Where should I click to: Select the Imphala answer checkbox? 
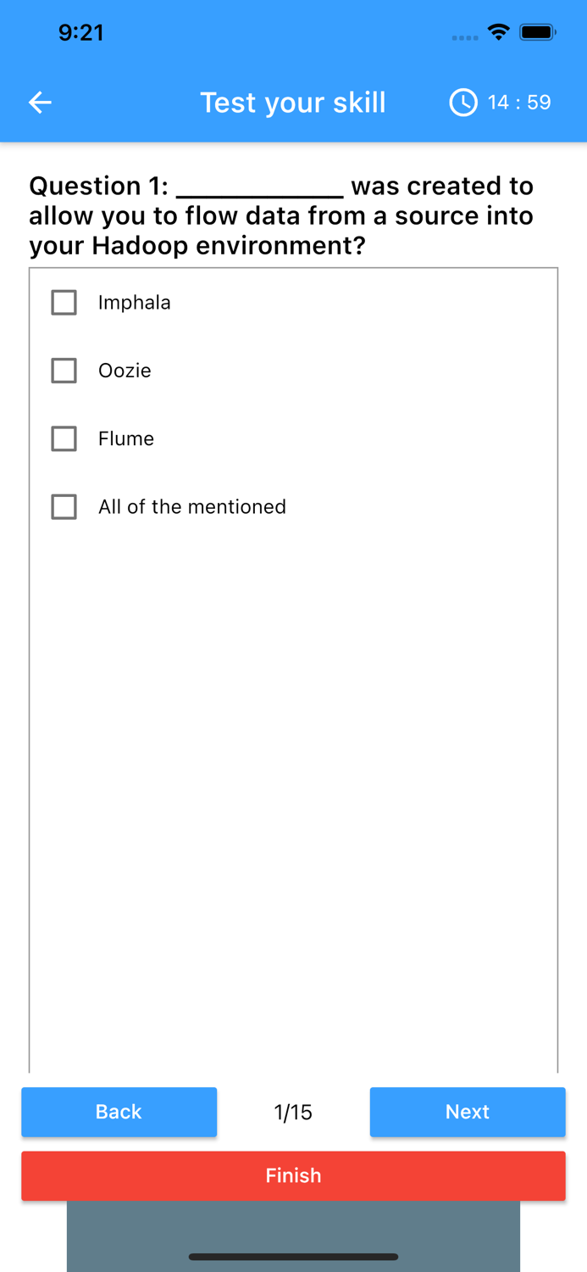(x=64, y=302)
